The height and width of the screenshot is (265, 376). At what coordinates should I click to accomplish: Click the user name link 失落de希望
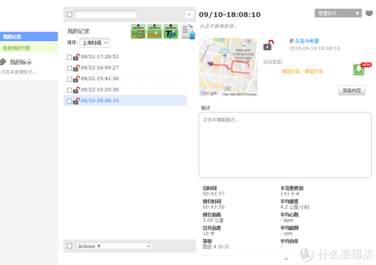[x=306, y=41]
